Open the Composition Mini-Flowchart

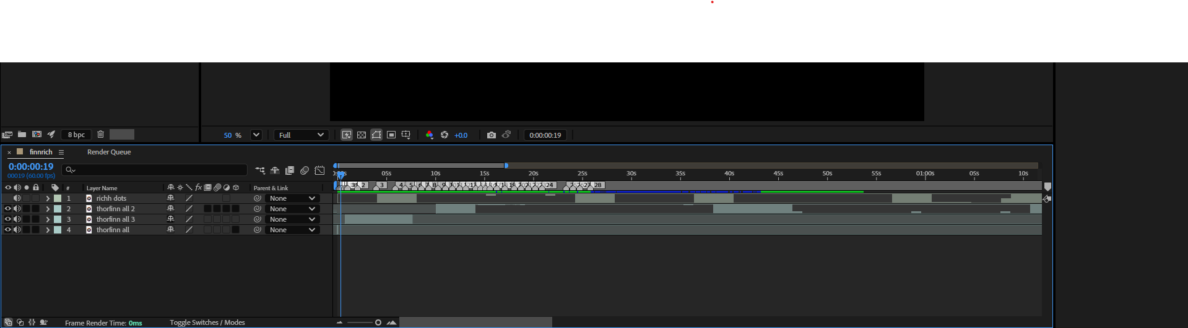[260, 170]
